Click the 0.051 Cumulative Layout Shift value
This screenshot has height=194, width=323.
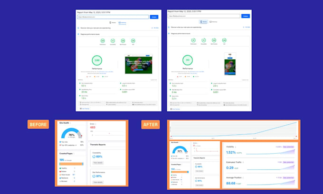pyautogui.click(x=216, y=92)
